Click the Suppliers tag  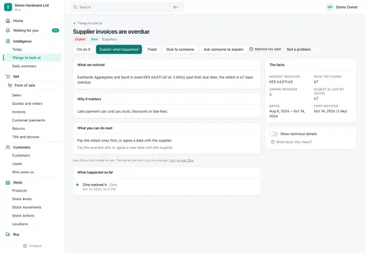pos(109,39)
